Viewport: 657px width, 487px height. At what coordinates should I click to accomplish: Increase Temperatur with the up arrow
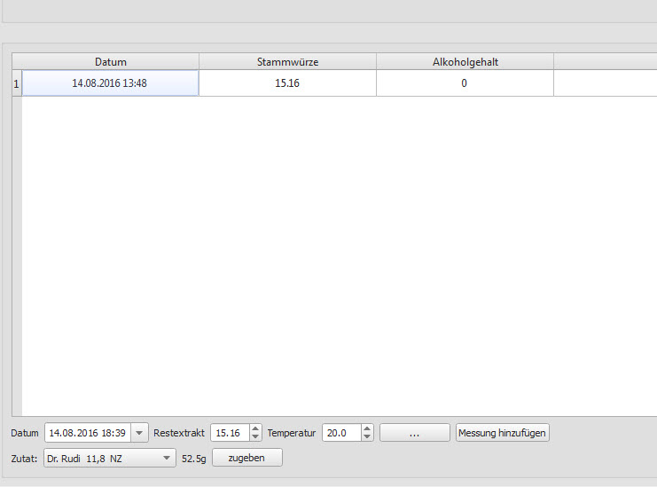(367, 428)
